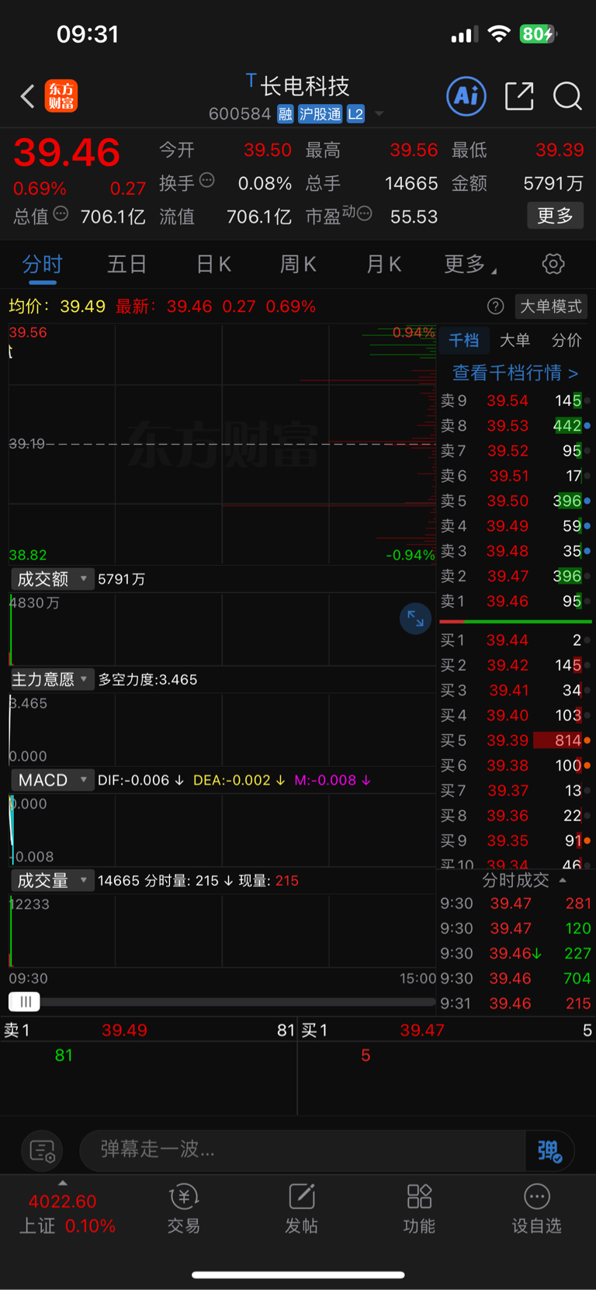
Task: Open the Ai assistant icon
Action: pyautogui.click(x=466, y=96)
